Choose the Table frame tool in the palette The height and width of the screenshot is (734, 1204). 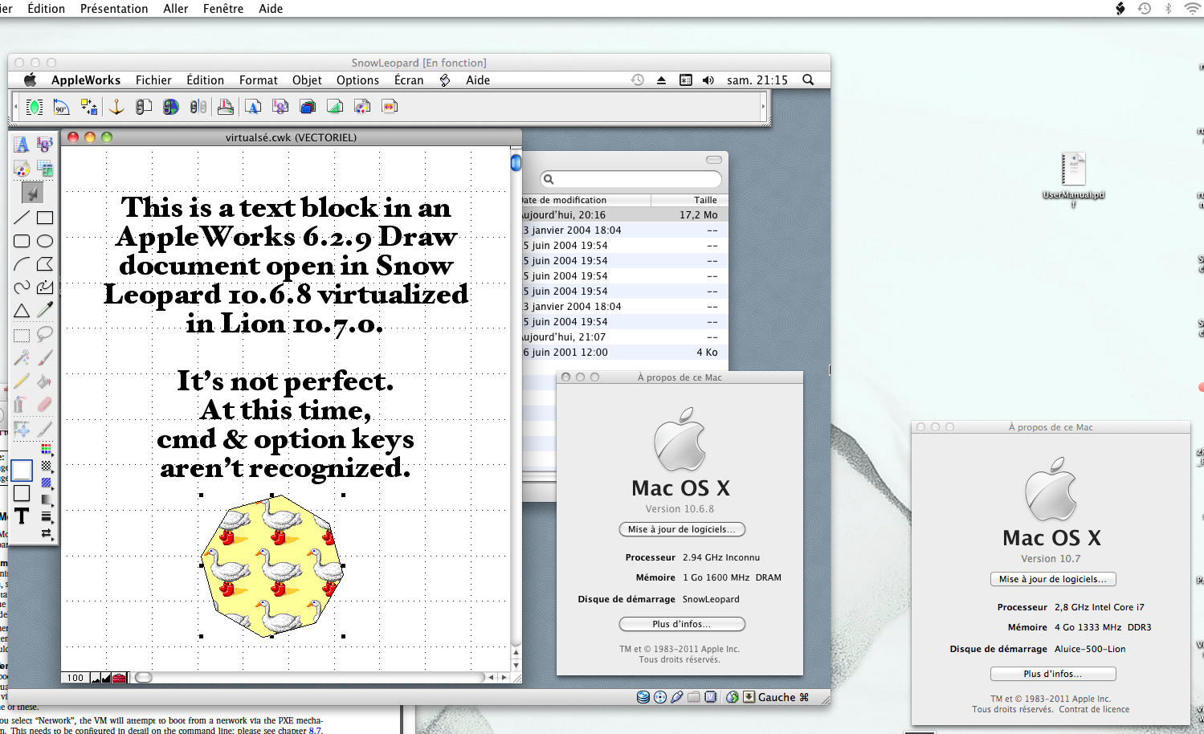pyautogui.click(x=45, y=169)
